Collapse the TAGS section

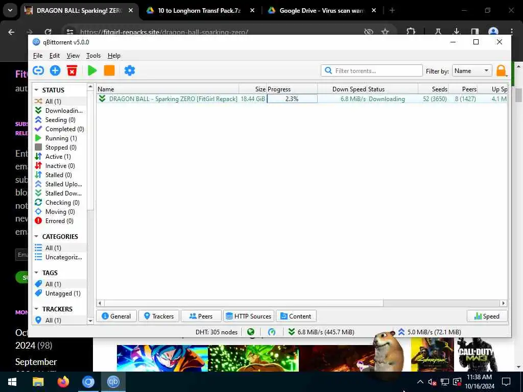[x=36, y=273]
